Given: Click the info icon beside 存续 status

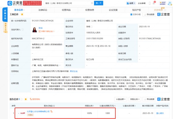Looking at the screenshot, I should coord(92,27).
